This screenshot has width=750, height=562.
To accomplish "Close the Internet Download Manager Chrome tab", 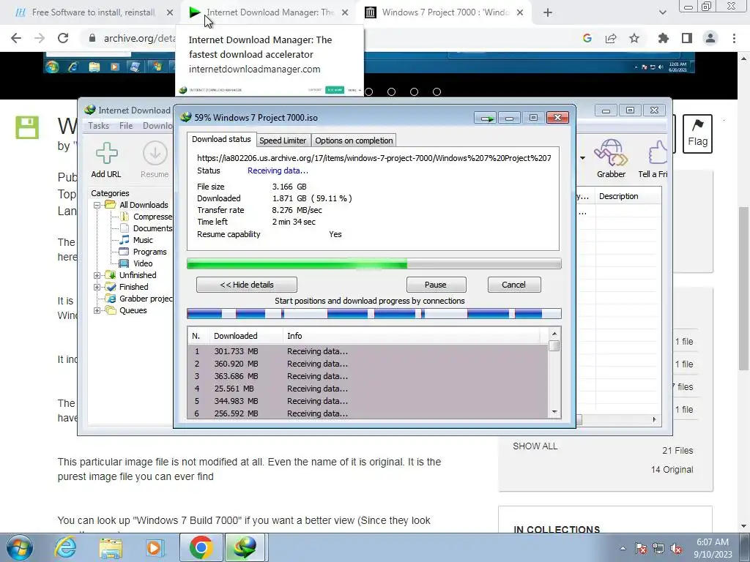I will (x=345, y=13).
